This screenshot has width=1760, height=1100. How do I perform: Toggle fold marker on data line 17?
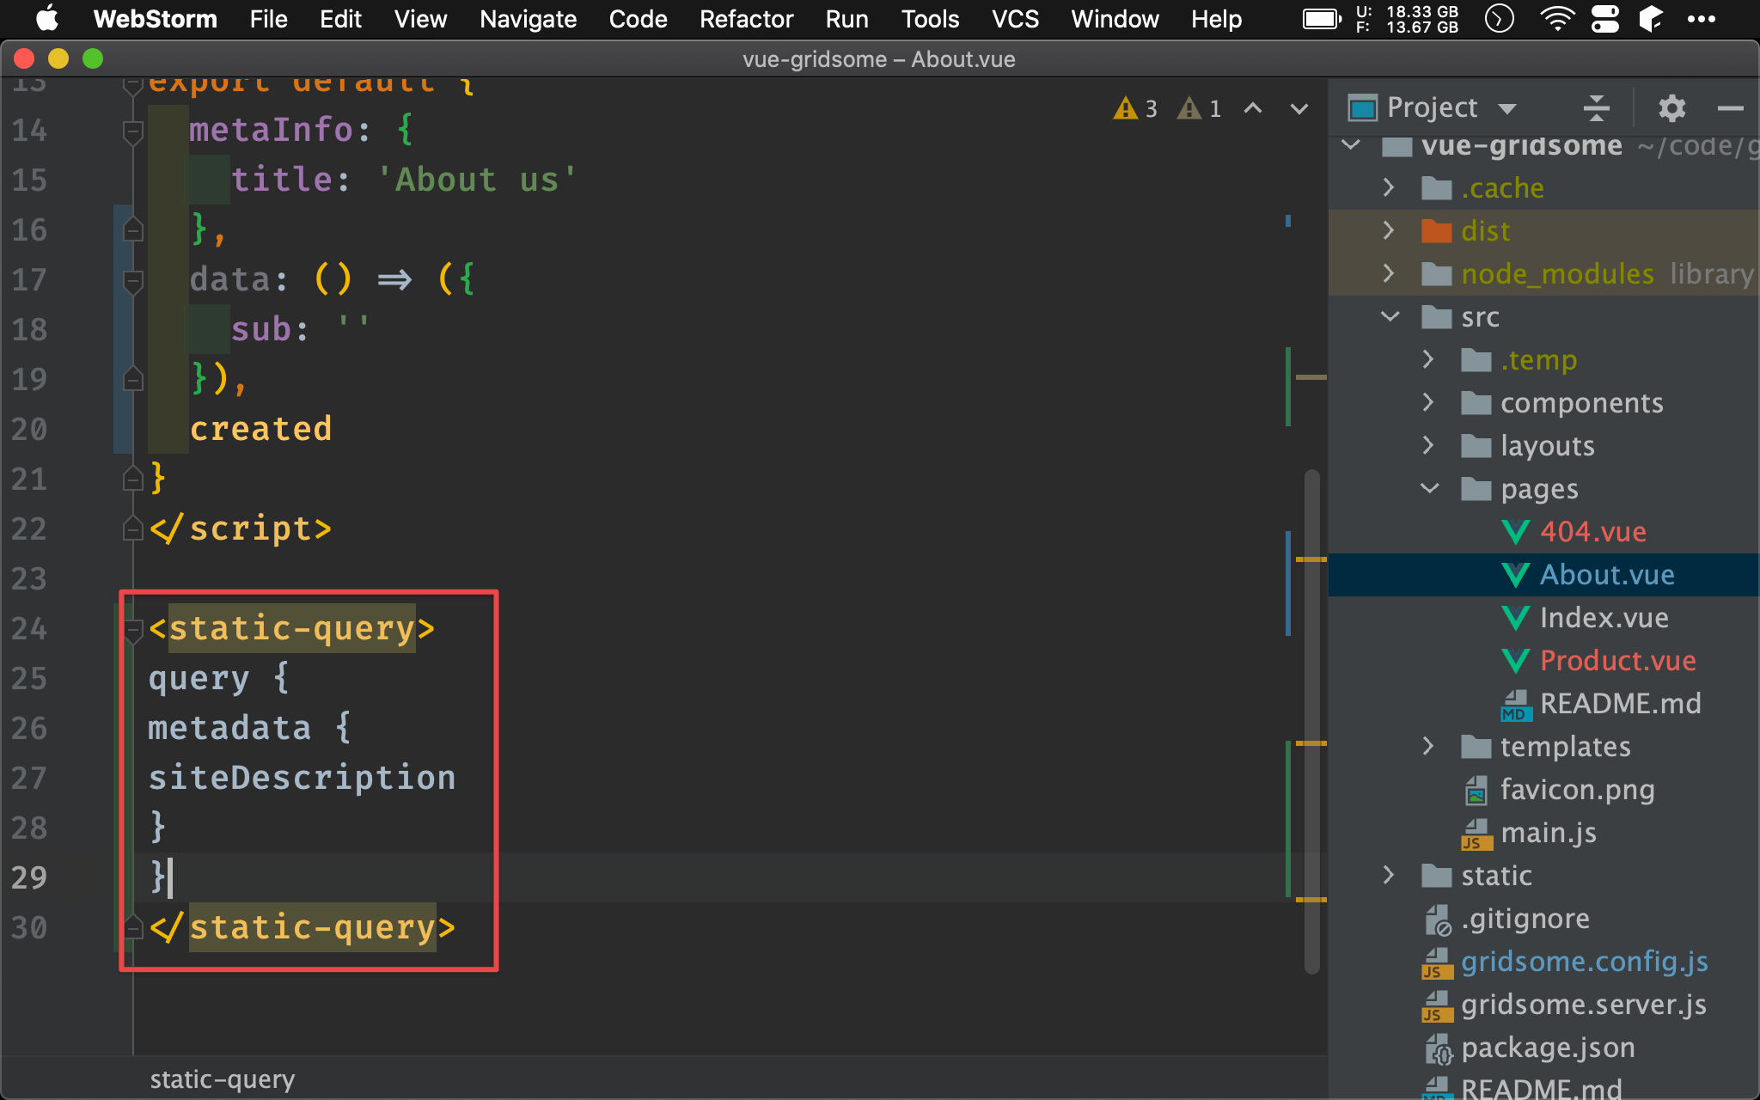(x=132, y=281)
